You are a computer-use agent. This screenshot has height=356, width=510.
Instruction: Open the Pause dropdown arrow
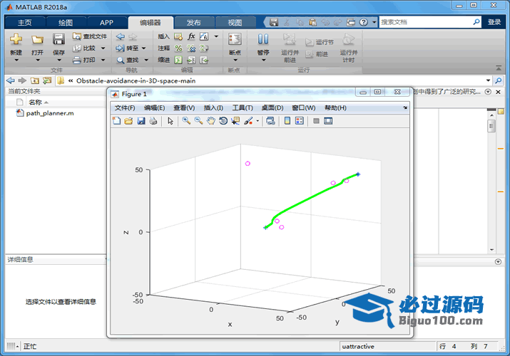(263, 60)
